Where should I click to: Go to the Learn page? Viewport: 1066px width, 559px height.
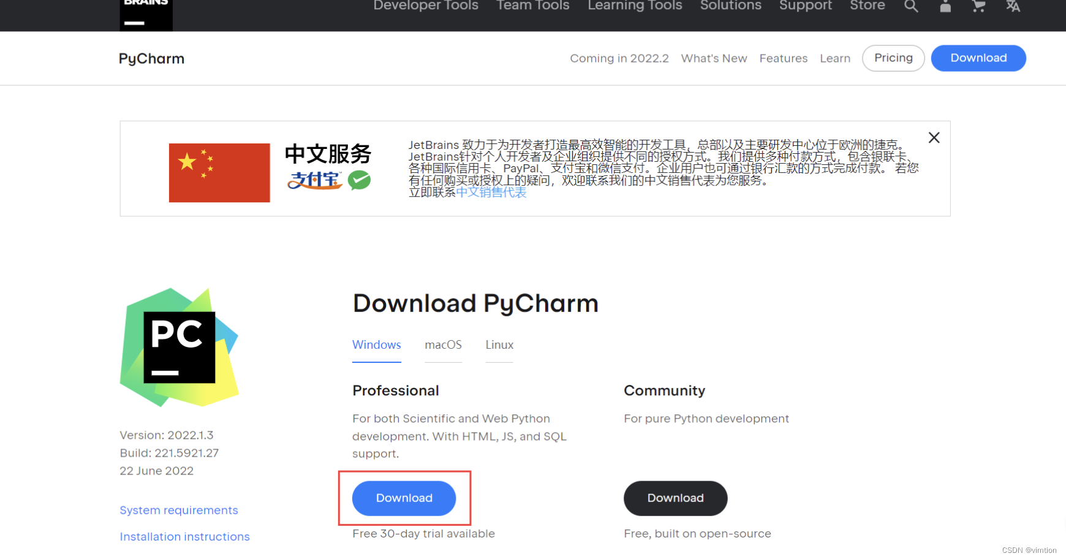835,58
